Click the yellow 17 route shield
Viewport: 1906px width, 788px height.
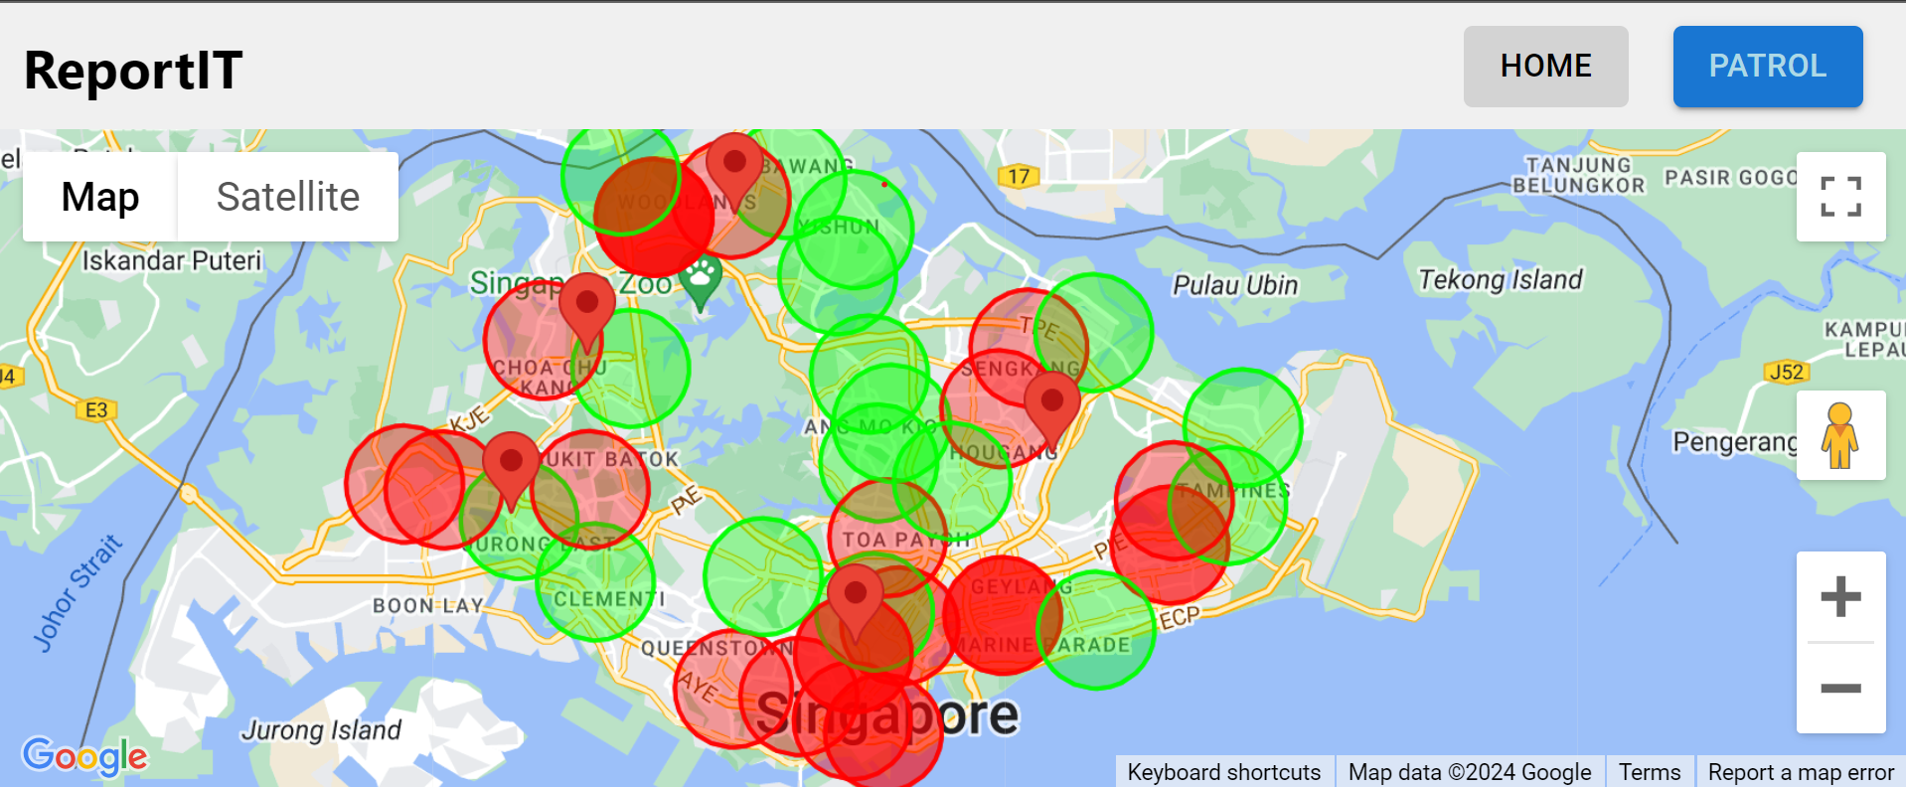[x=1019, y=177]
